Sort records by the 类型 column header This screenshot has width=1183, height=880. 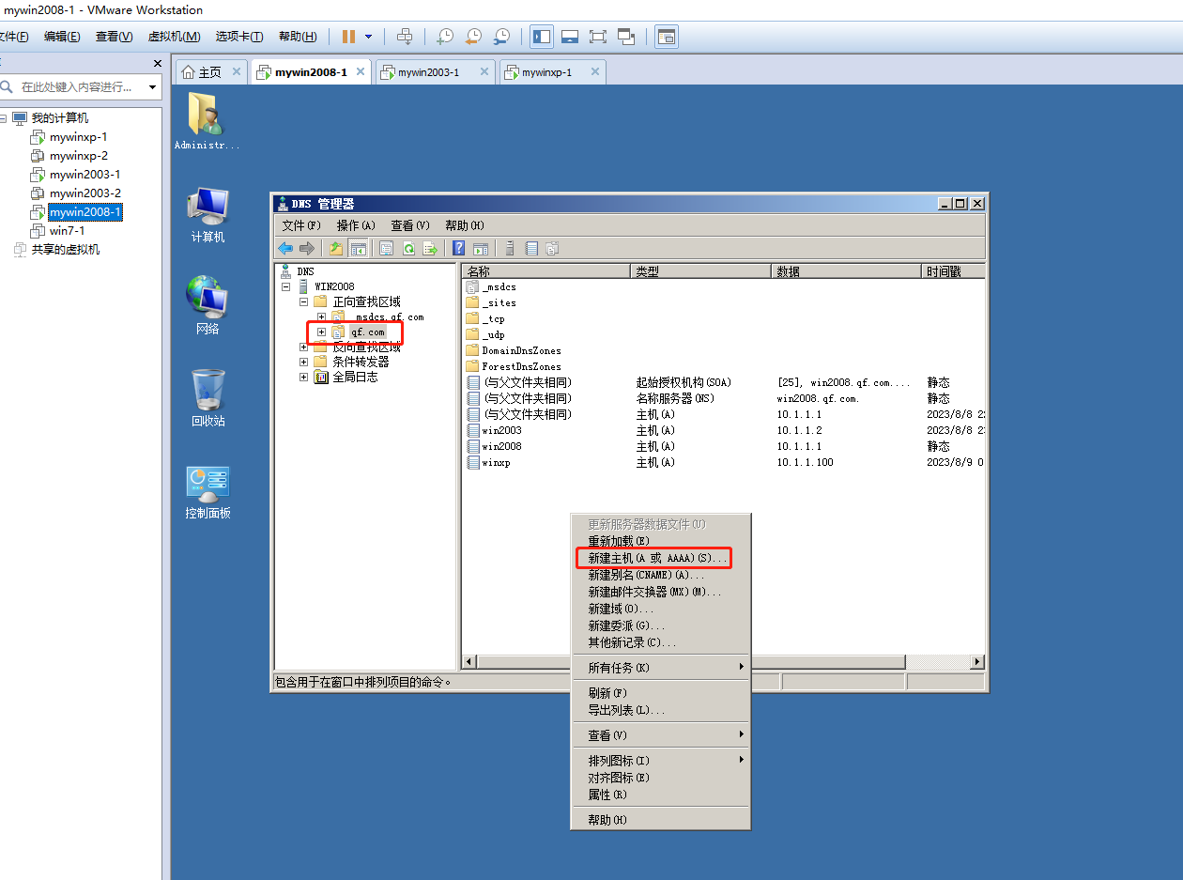click(700, 271)
